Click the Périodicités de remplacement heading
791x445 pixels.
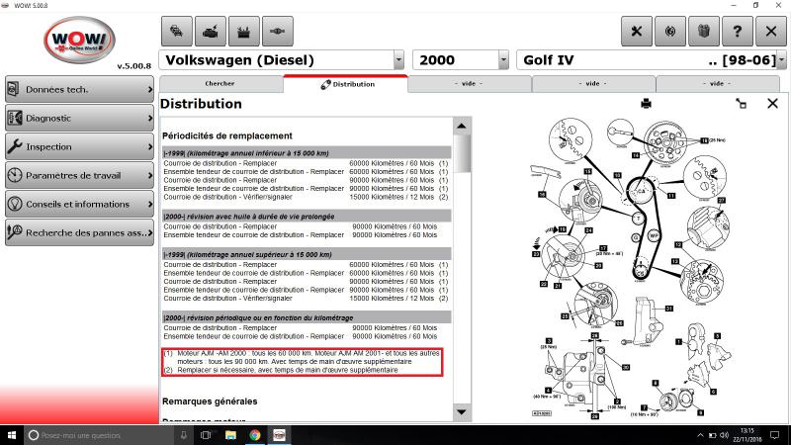click(x=227, y=135)
